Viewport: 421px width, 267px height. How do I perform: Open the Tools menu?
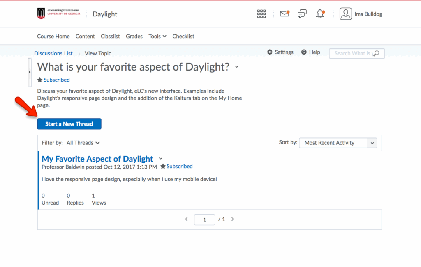point(157,37)
